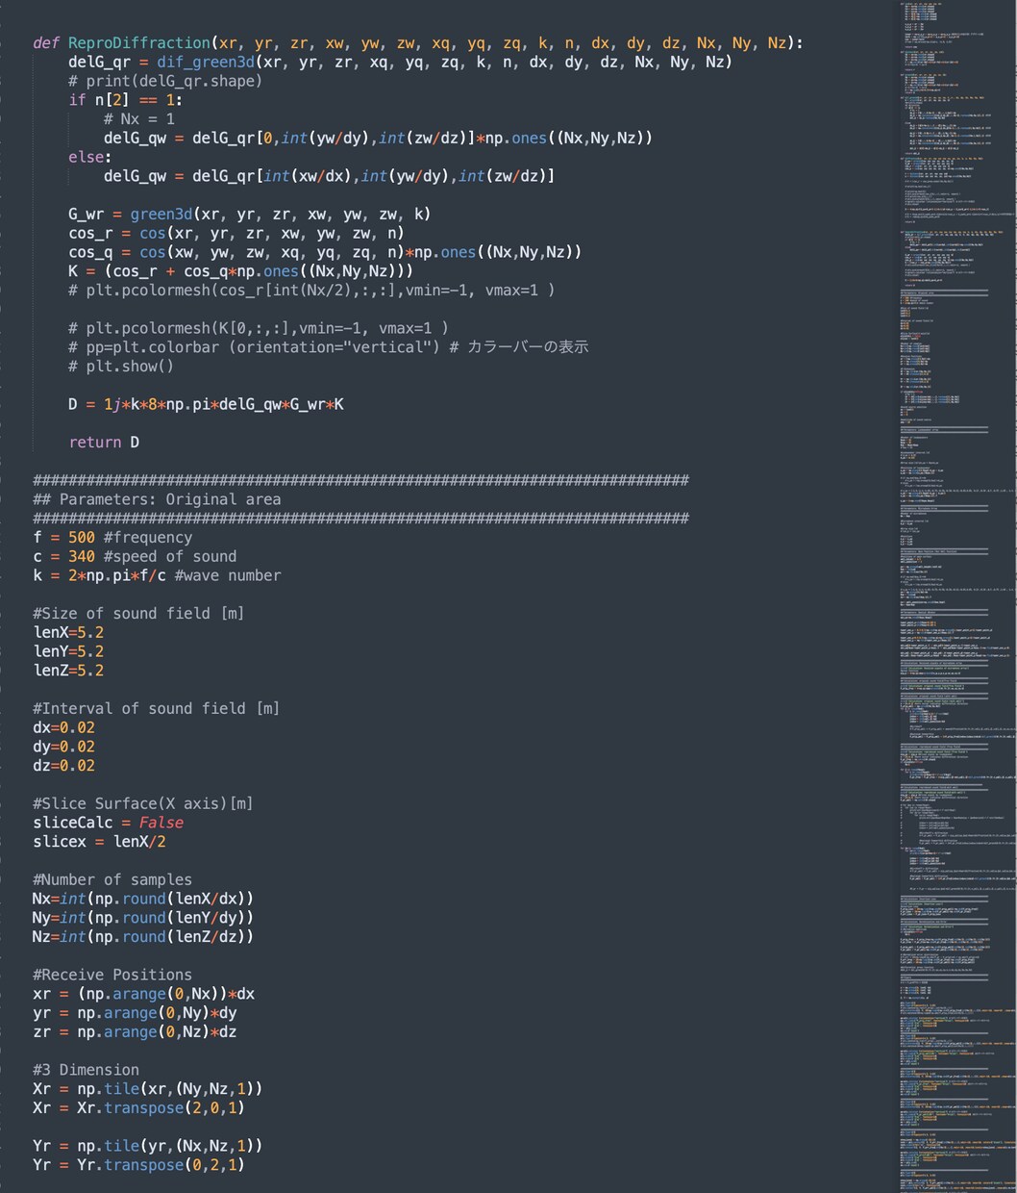Click the '## Parameters: Original area' header comment
Screen dimensions: 1017x1193
157,499
